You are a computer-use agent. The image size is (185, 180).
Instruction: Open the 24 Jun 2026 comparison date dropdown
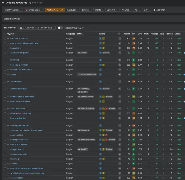(48, 28)
